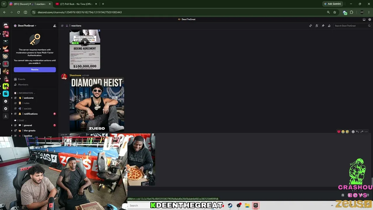The width and height of the screenshot is (373, 210).
Task: Close the Discord reactions tab
Action: coord(50,4)
